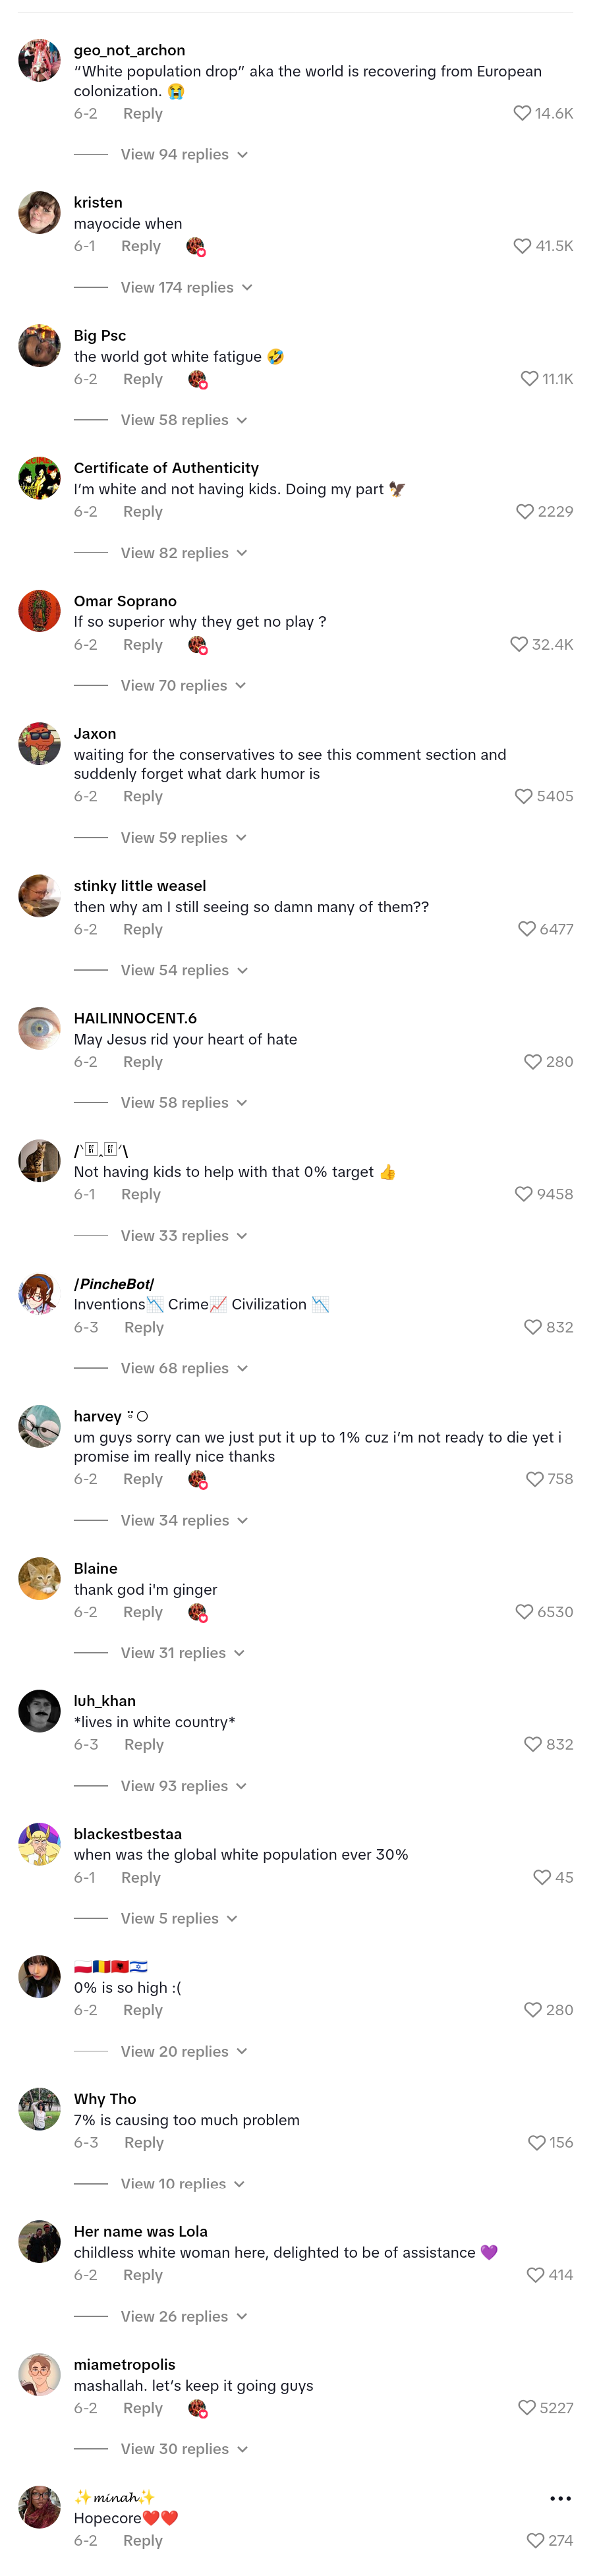Like stinky little weasel's comment

527,929
